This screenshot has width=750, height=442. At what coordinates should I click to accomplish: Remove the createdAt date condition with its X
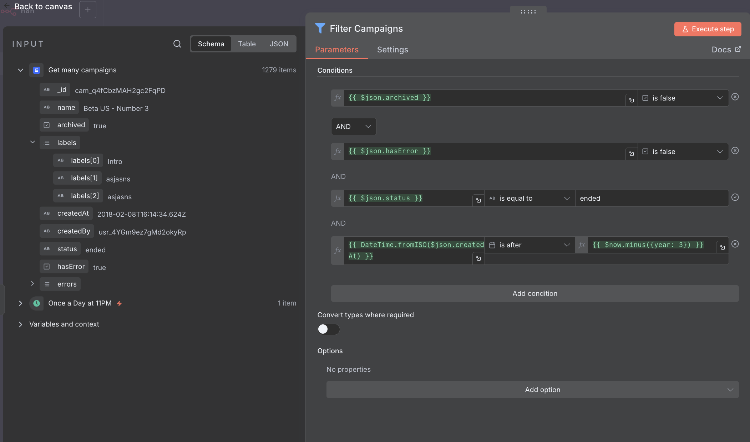(x=735, y=244)
